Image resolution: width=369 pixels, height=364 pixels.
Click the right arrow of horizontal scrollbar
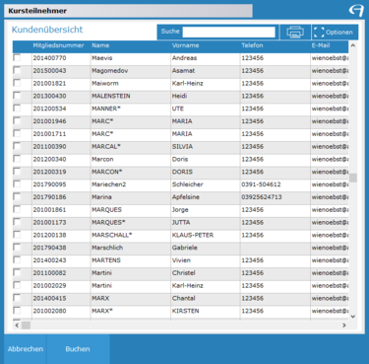(x=344, y=326)
